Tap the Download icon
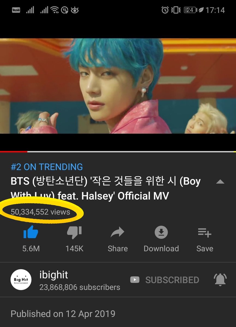236x327 pixels. click(x=161, y=232)
